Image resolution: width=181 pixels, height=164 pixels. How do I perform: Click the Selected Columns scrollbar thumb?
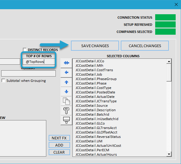pos(169,73)
